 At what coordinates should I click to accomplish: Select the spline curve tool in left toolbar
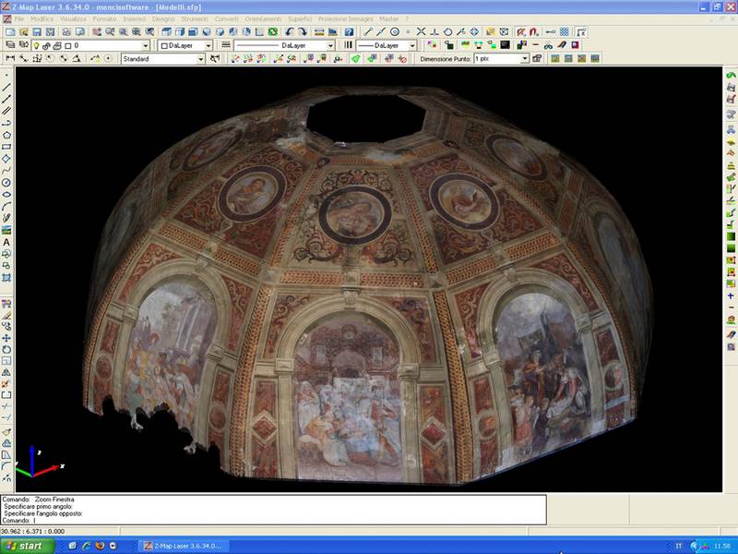click(x=6, y=171)
